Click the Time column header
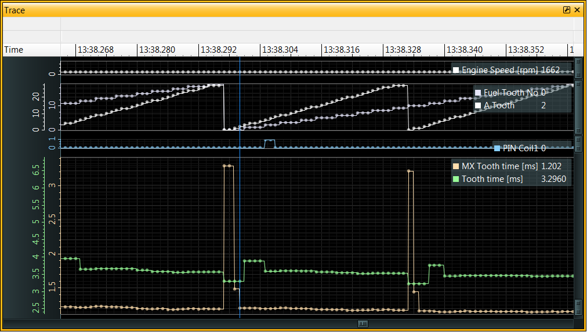The height and width of the screenshot is (332, 587). coord(14,50)
